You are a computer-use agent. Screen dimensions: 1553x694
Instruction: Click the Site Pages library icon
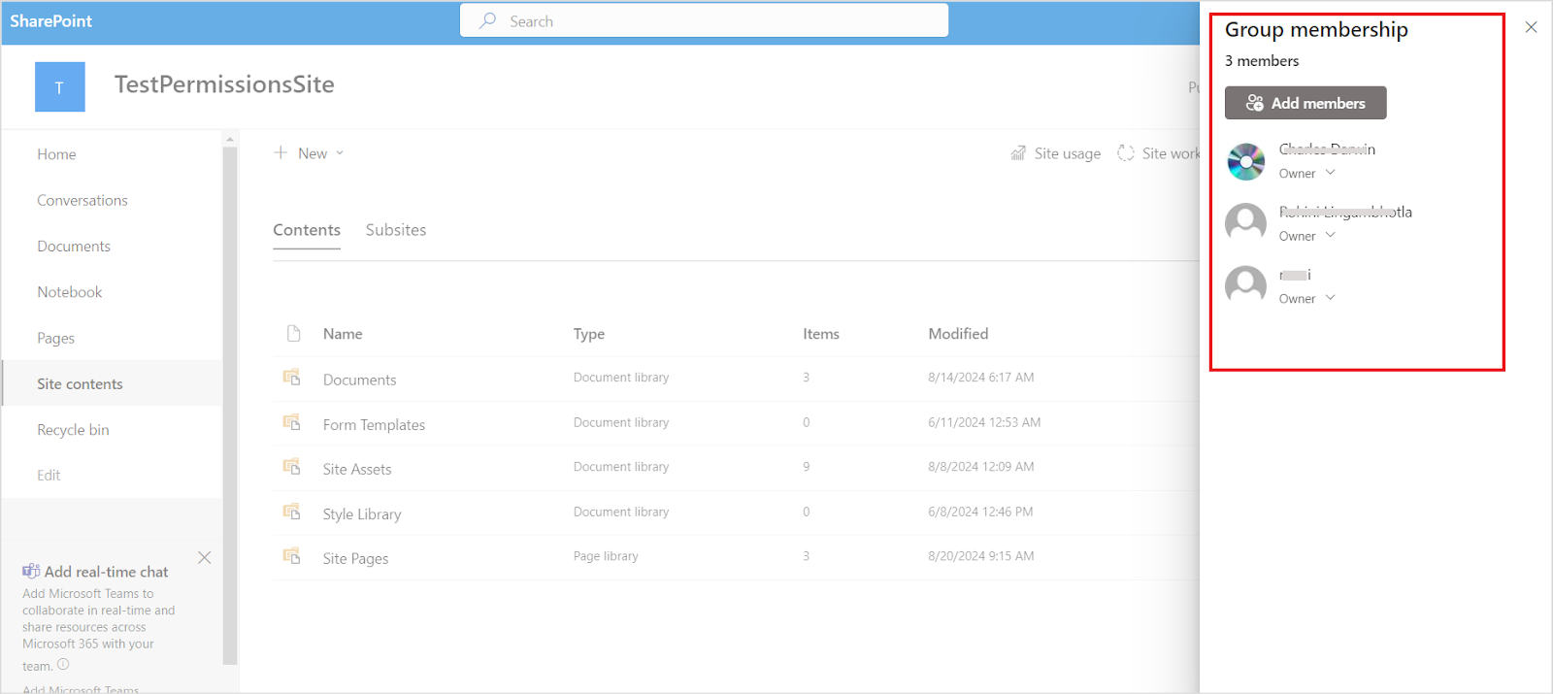pyautogui.click(x=291, y=556)
